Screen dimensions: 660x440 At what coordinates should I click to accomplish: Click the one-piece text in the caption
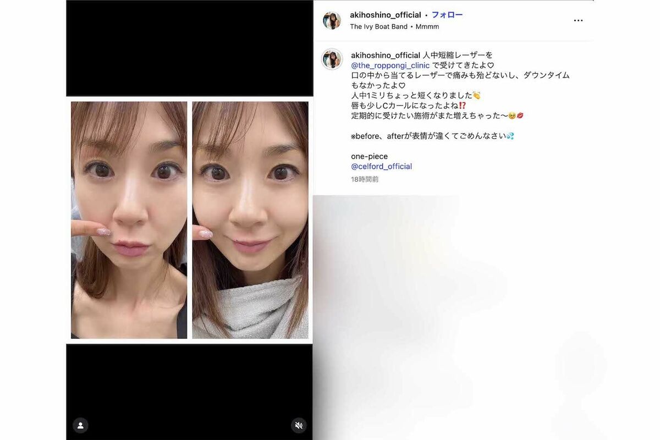pos(369,156)
